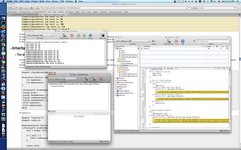Open the Overview dropdown in Debugger Console

[40, 35]
